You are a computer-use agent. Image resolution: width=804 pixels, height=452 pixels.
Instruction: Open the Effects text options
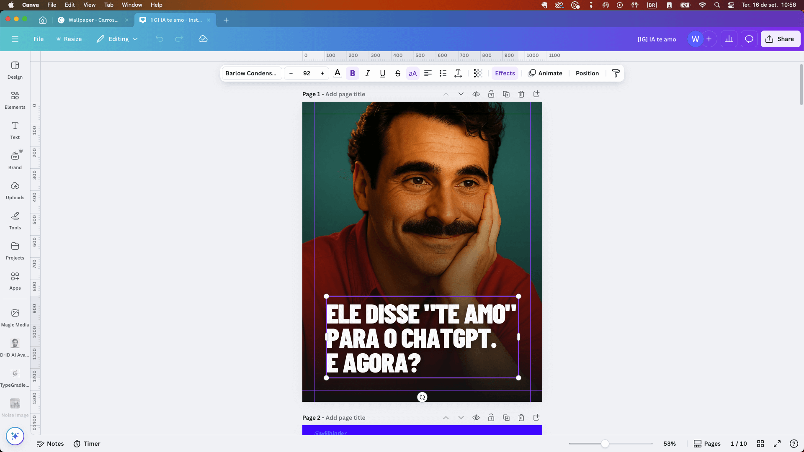click(x=505, y=73)
